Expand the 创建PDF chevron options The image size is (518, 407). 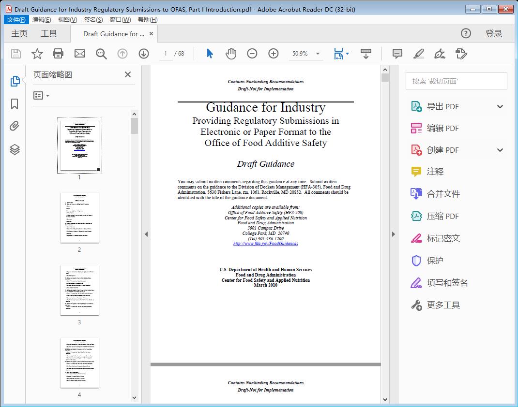(500, 150)
